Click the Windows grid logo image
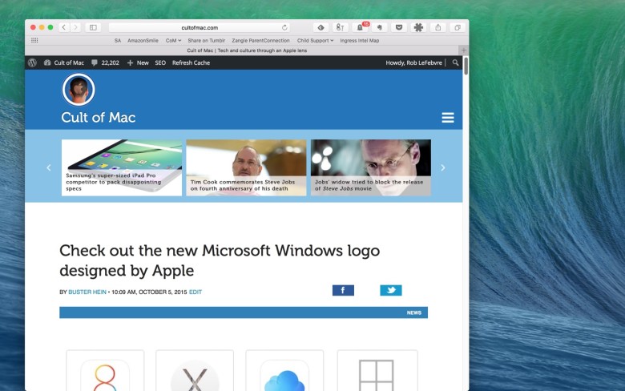Viewport: 625px width, 391px height. tap(377, 375)
